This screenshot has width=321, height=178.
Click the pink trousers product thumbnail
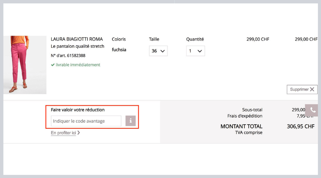[25, 65]
